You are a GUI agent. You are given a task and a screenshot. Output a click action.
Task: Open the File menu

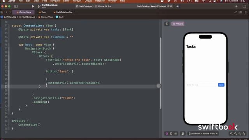[x=21, y=1]
